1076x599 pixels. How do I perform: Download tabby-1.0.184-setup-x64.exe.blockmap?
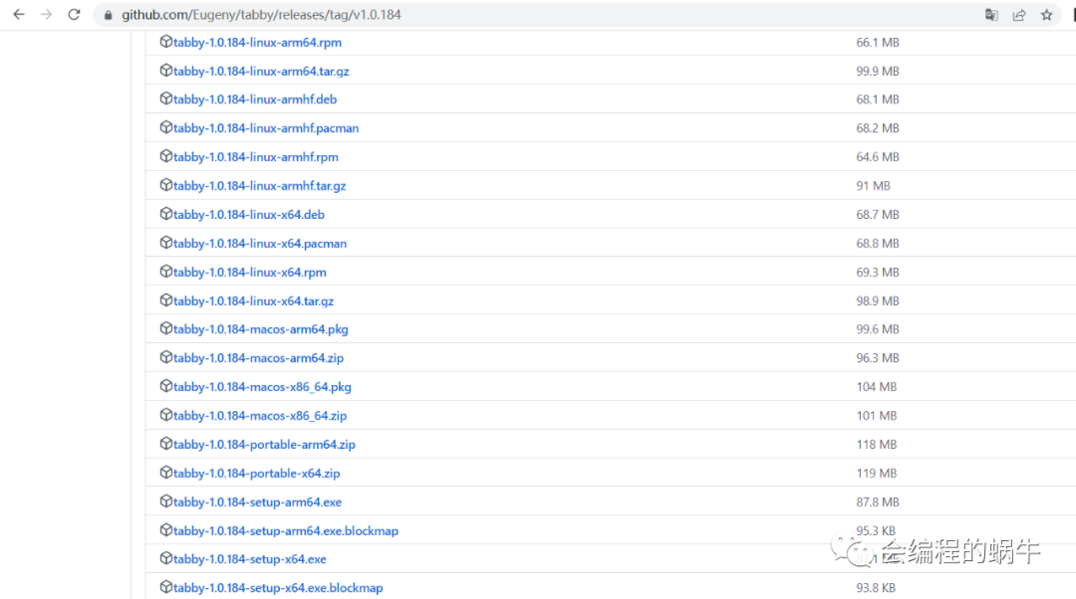pyautogui.click(x=278, y=588)
